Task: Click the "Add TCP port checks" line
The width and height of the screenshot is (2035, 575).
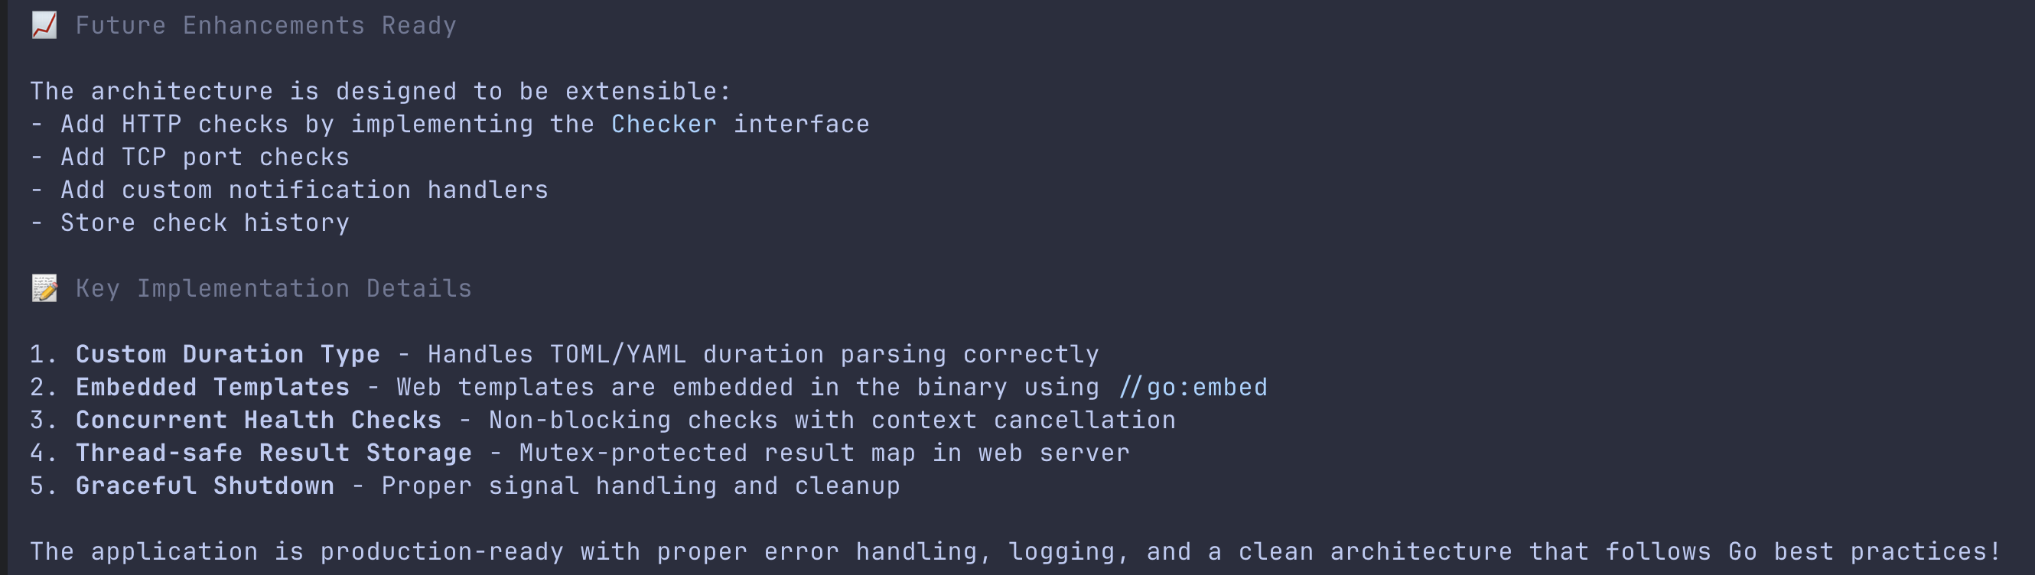Action: click(204, 158)
